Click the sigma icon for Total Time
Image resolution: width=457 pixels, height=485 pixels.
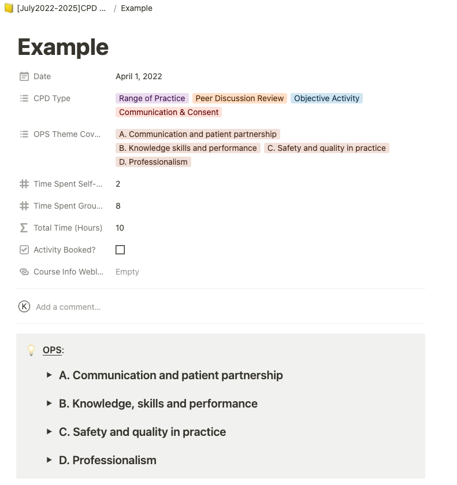[24, 228]
